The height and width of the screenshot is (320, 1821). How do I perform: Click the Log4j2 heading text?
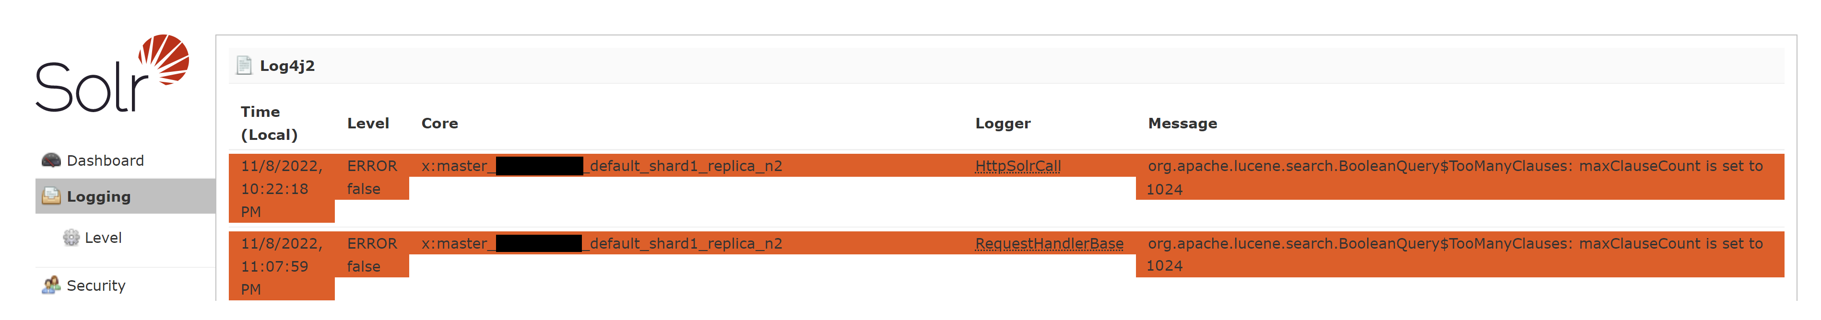pos(287,66)
